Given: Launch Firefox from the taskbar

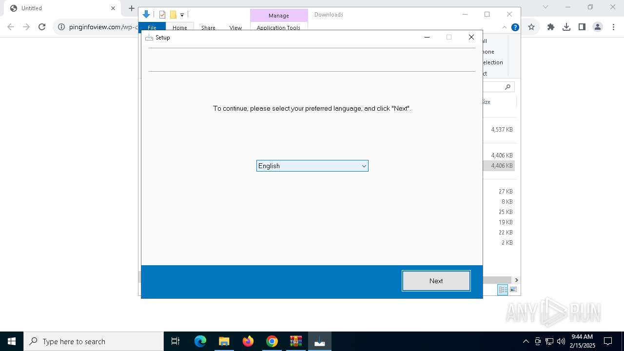Looking at the screenshot, I should (x=248, y=341).
